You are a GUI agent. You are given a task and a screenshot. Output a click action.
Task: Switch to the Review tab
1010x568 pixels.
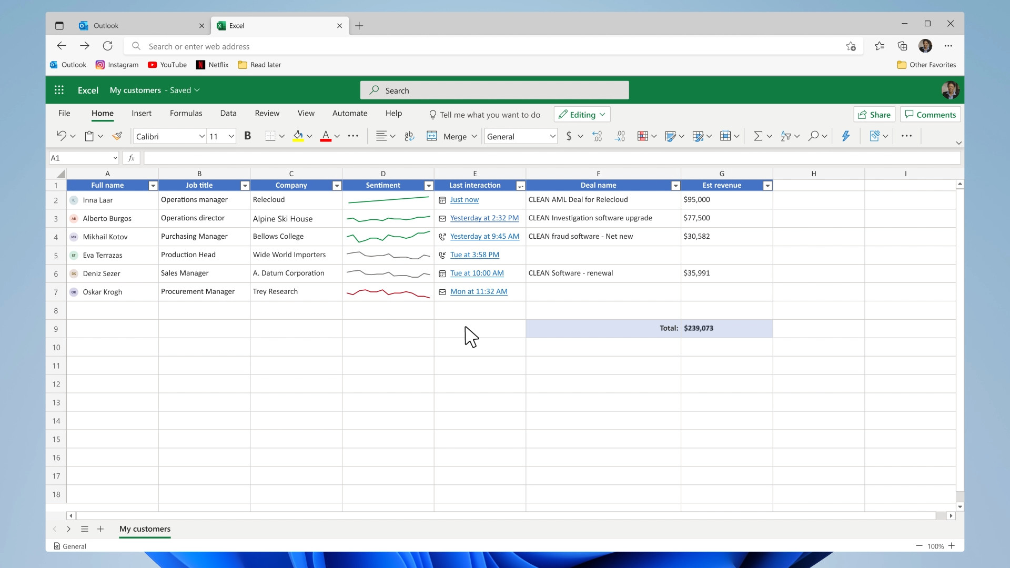tap(267, 113)
